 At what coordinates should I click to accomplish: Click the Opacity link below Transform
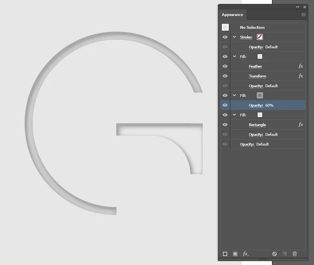(x=256, y=86)
